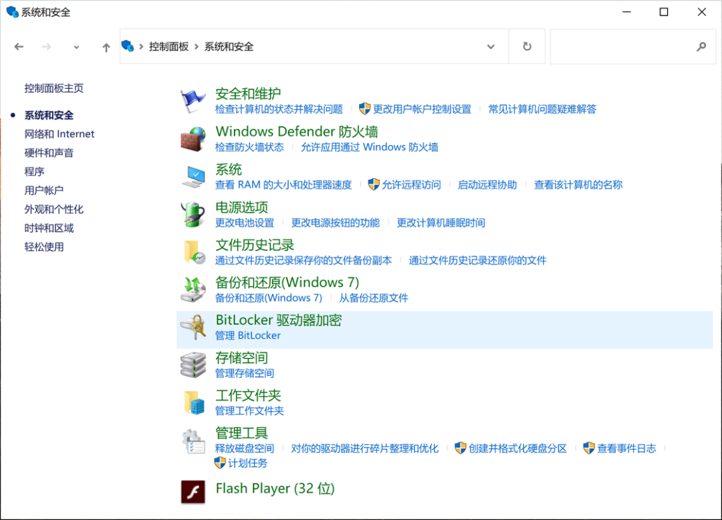The height and width of the screenshot is (520, 722).
Task: Open 时钟和区域 in the sidebar
Action: tap(49, 228)
